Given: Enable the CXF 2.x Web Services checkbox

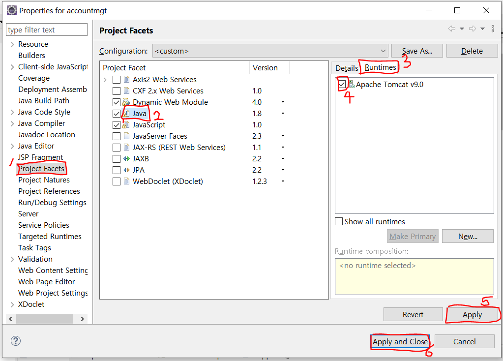Looking at the screenshot, I should [x=117, y=91].
